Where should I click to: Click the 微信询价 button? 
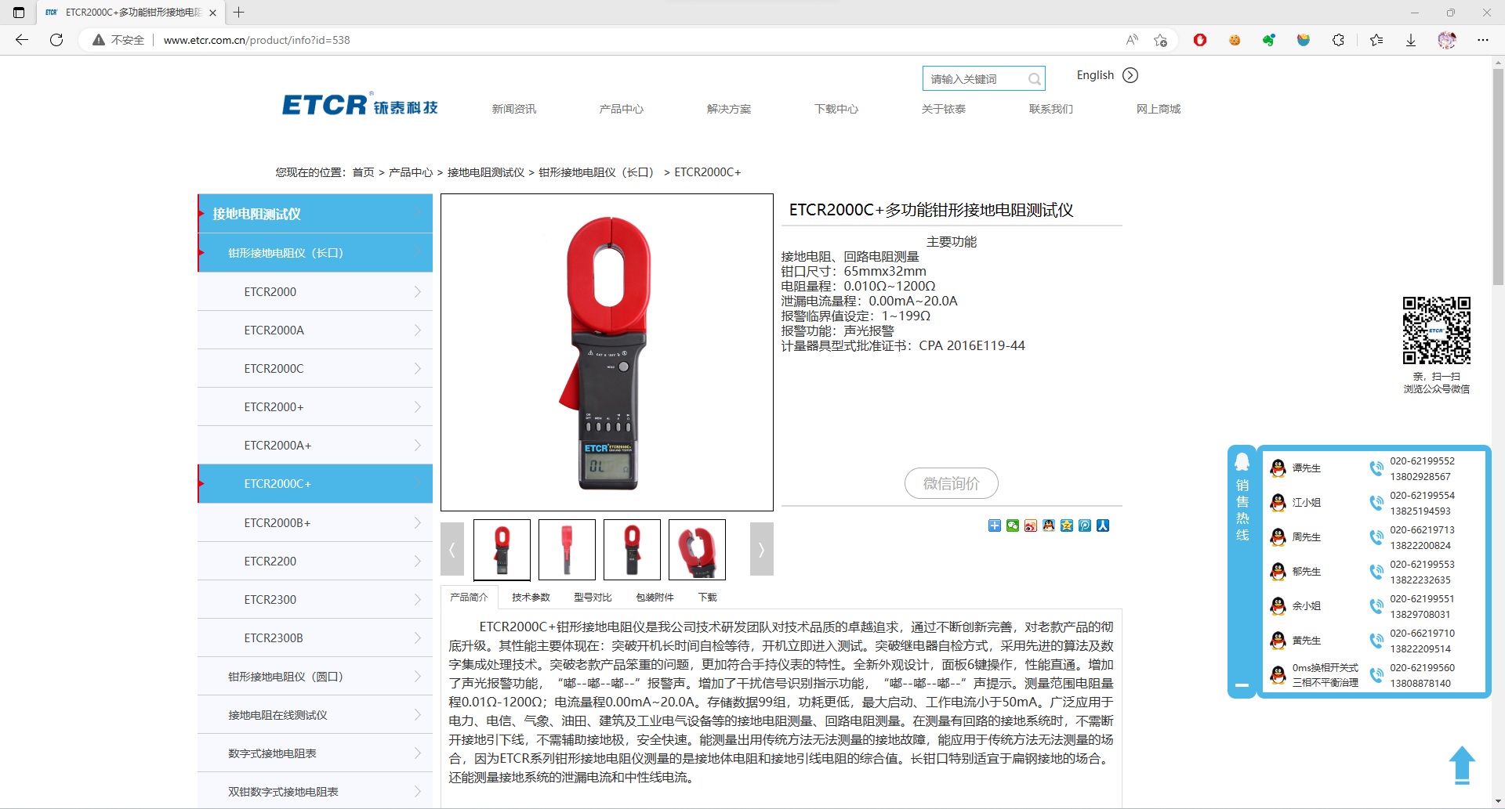[x=951, y=483]
